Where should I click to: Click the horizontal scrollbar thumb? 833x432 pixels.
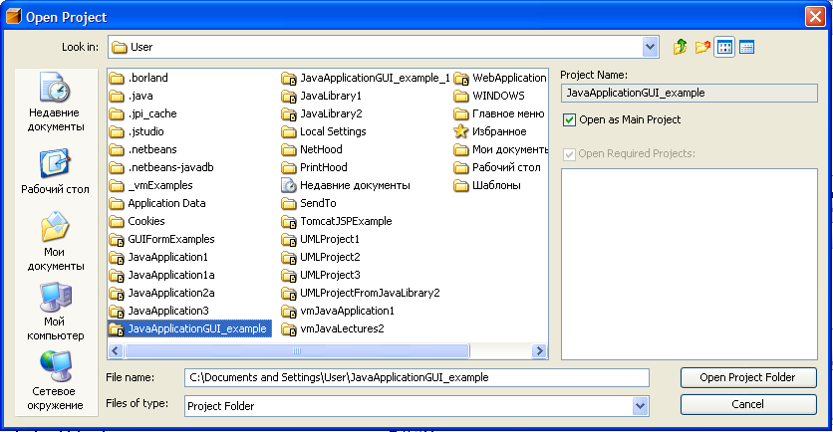(x=297, y=350)
